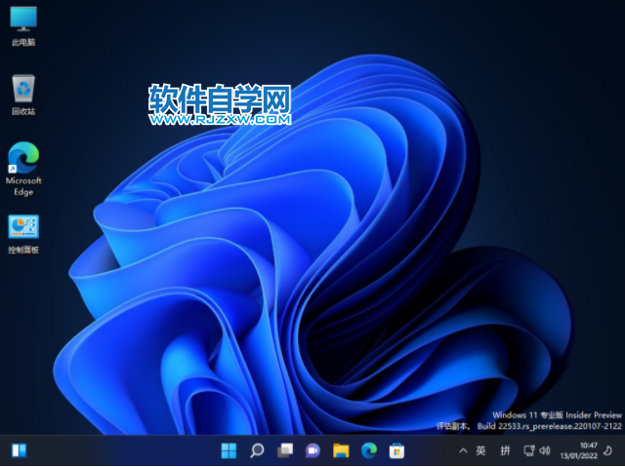This screenshot has height=467, width=625.
Task: Launch Microsoft Edge from the taskbar
Action: pos(369,450)
